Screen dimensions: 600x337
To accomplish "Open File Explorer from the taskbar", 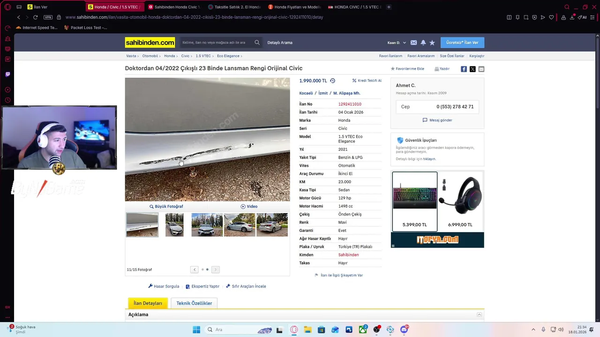I will click(307, 330).
